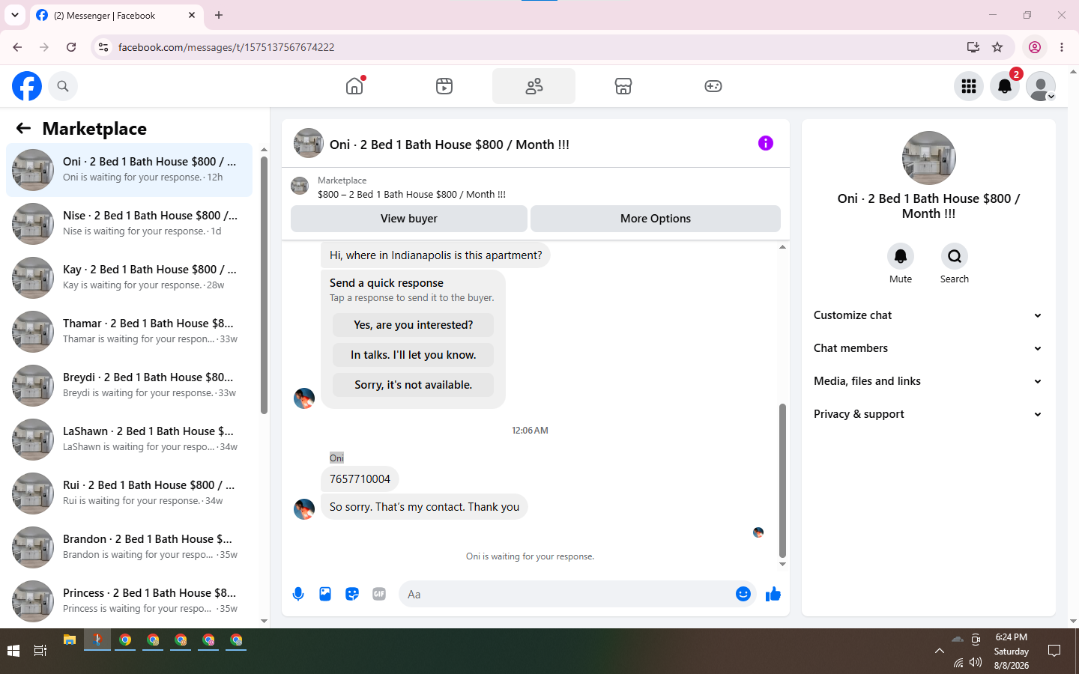This screenshot has height=674, width=1079.
Task: Open the notifications bell with 2 badge
Action: tap(1005, 86)
